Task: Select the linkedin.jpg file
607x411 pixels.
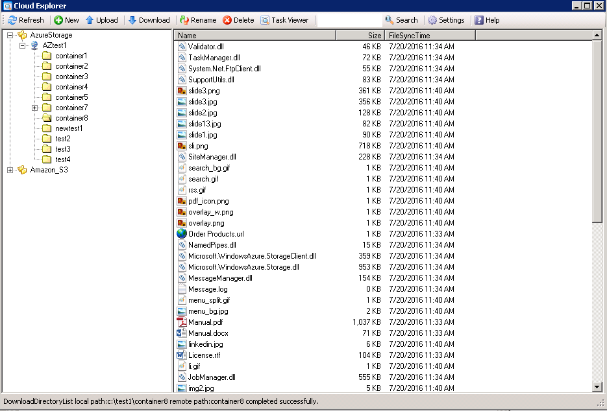Action: pyautogui.click(x=206, y=344)
